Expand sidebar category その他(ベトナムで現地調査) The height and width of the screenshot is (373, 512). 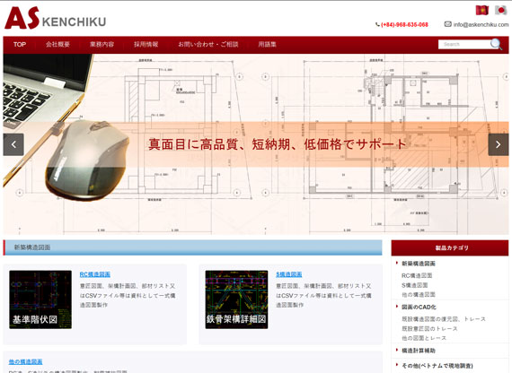pos(437,366)
